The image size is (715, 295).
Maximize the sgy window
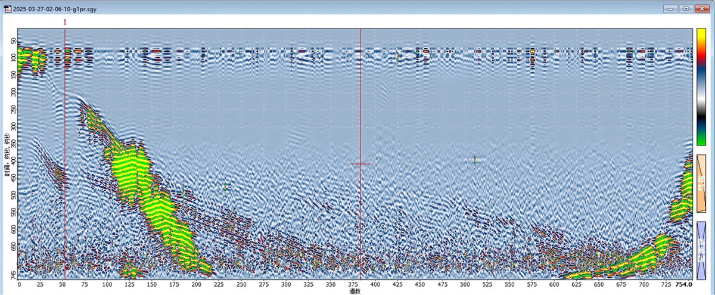(x=686, y=8)
